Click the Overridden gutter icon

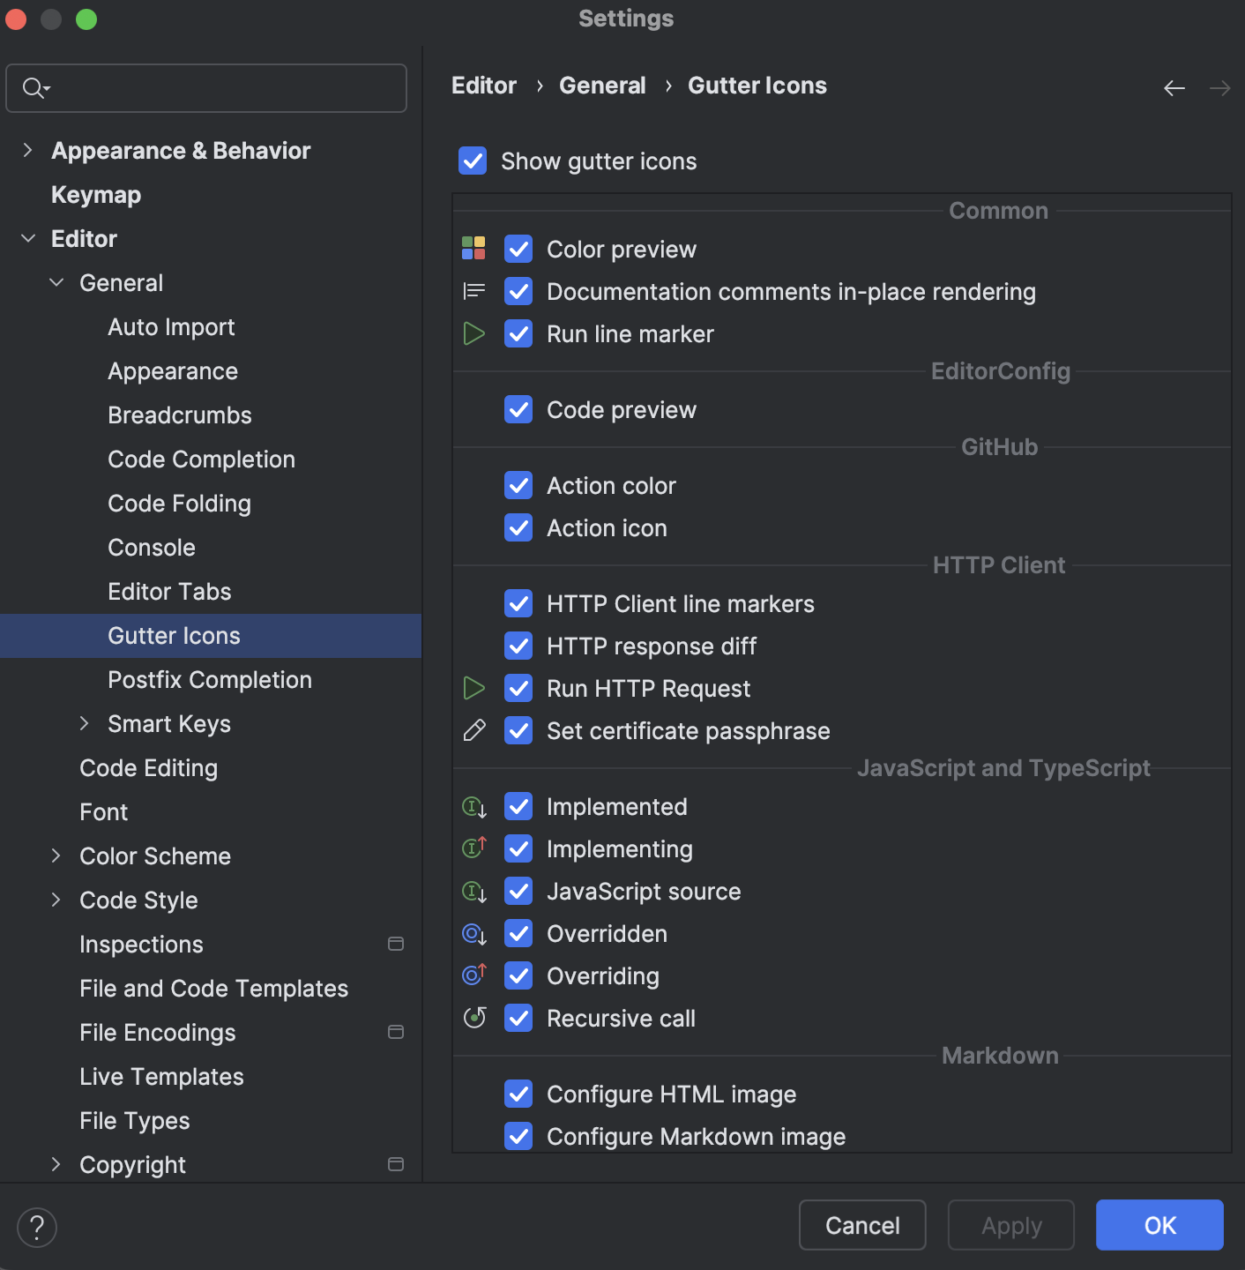click(473, 933)
